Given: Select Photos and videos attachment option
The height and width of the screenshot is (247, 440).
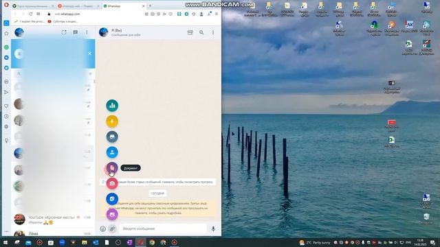Looking at the screenshot, I should (x=112, y=214).
